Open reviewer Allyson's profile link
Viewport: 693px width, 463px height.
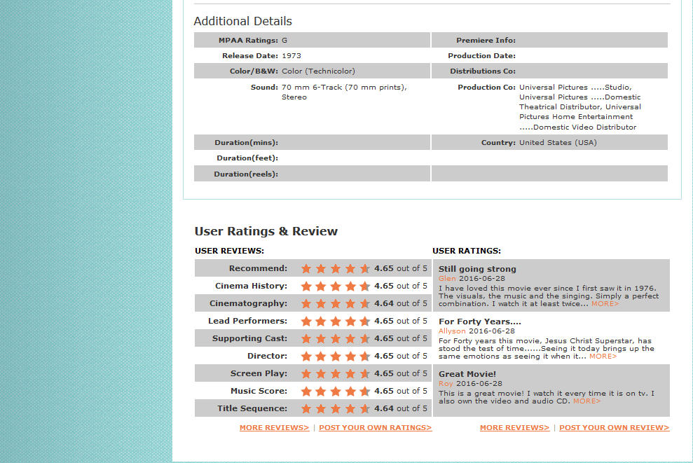click(452, 331)
